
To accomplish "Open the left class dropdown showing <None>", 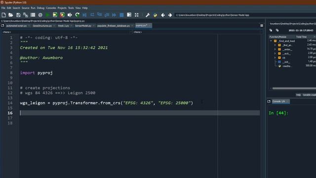I will click(66, 32).
